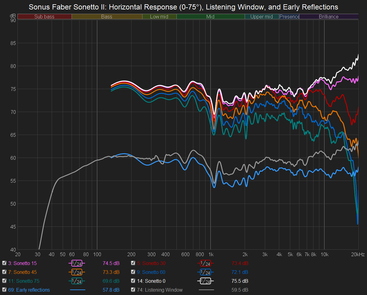Uncheck the 3: Sonetto 15 checkbox
The height and width of the screenshot is (295, 367).
click(4, 263)
